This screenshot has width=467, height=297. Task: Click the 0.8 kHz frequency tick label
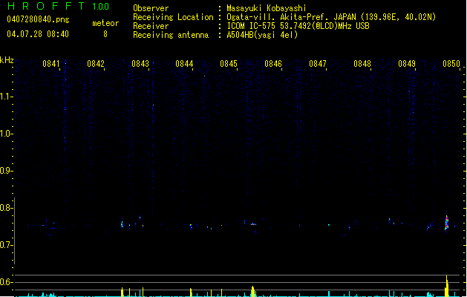7,208
